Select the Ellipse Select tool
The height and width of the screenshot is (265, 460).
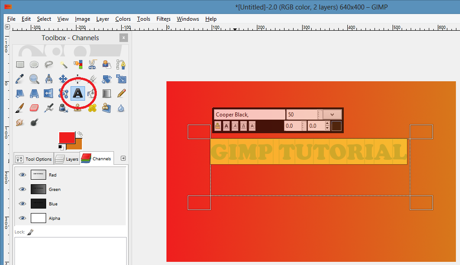[34, 65]
